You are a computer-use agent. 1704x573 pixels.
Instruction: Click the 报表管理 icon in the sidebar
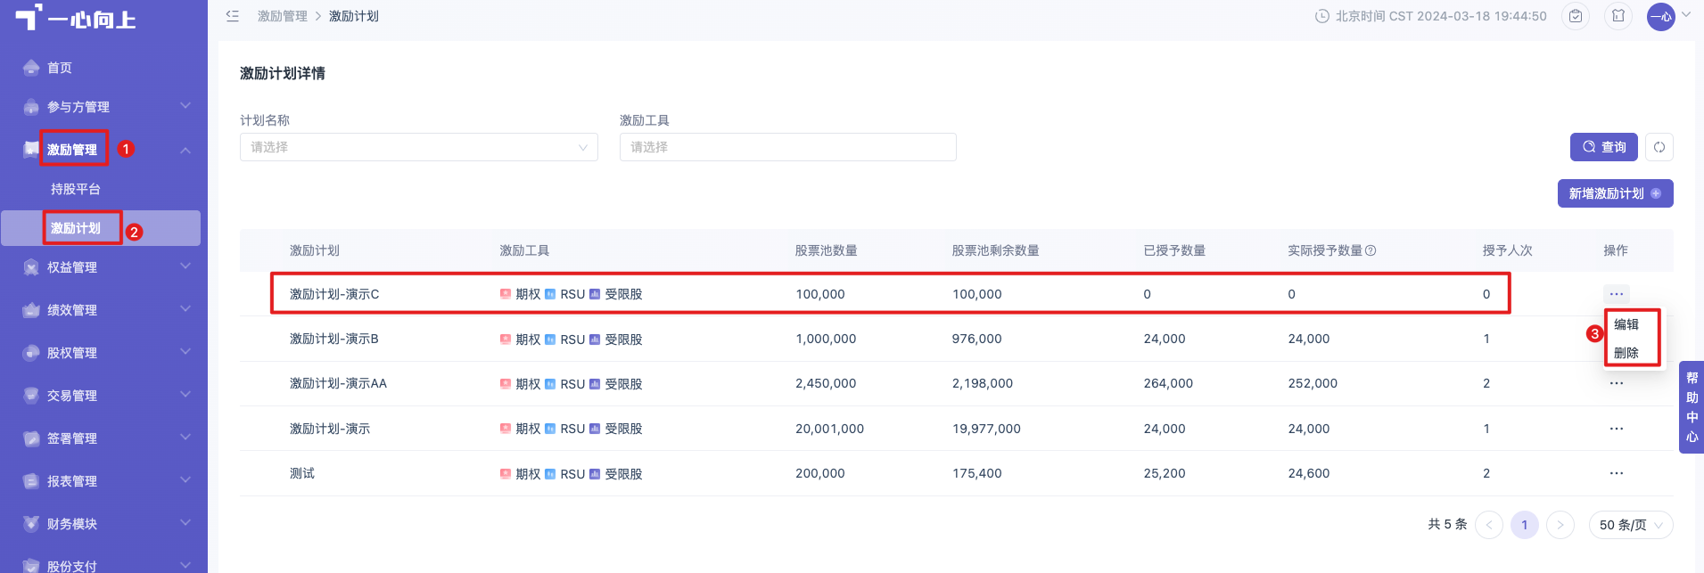pyautogui.click(x=31, y=481)
